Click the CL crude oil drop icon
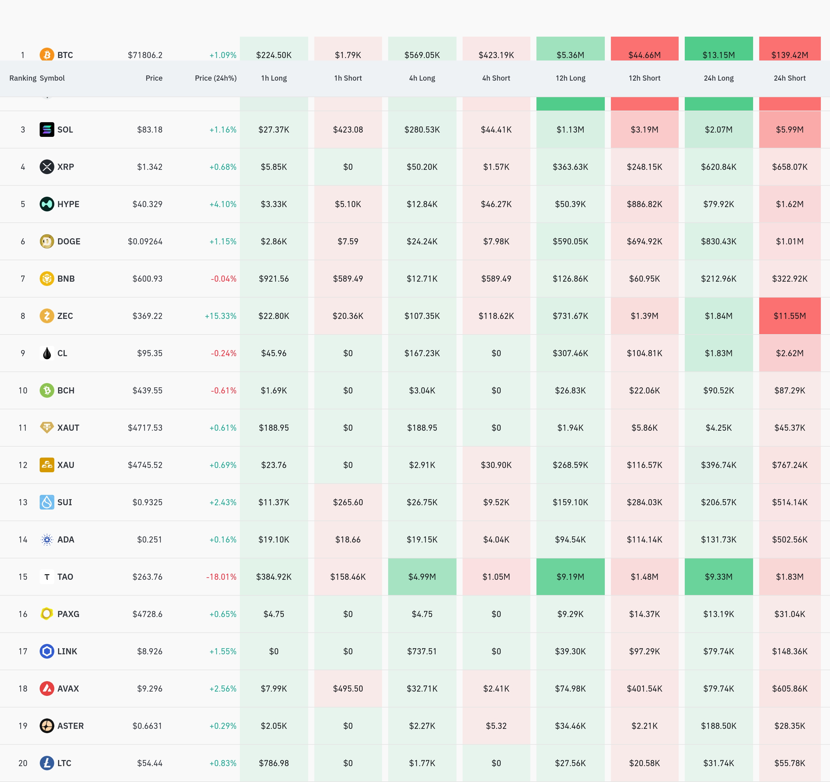The width and height of the screenshot is (830, 782). pyautogui.click(x=47, y=353)
